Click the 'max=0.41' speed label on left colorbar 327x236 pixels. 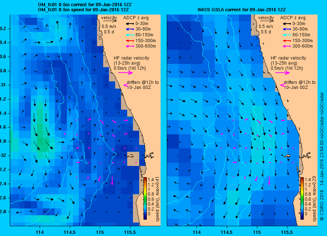coord(158,185)
